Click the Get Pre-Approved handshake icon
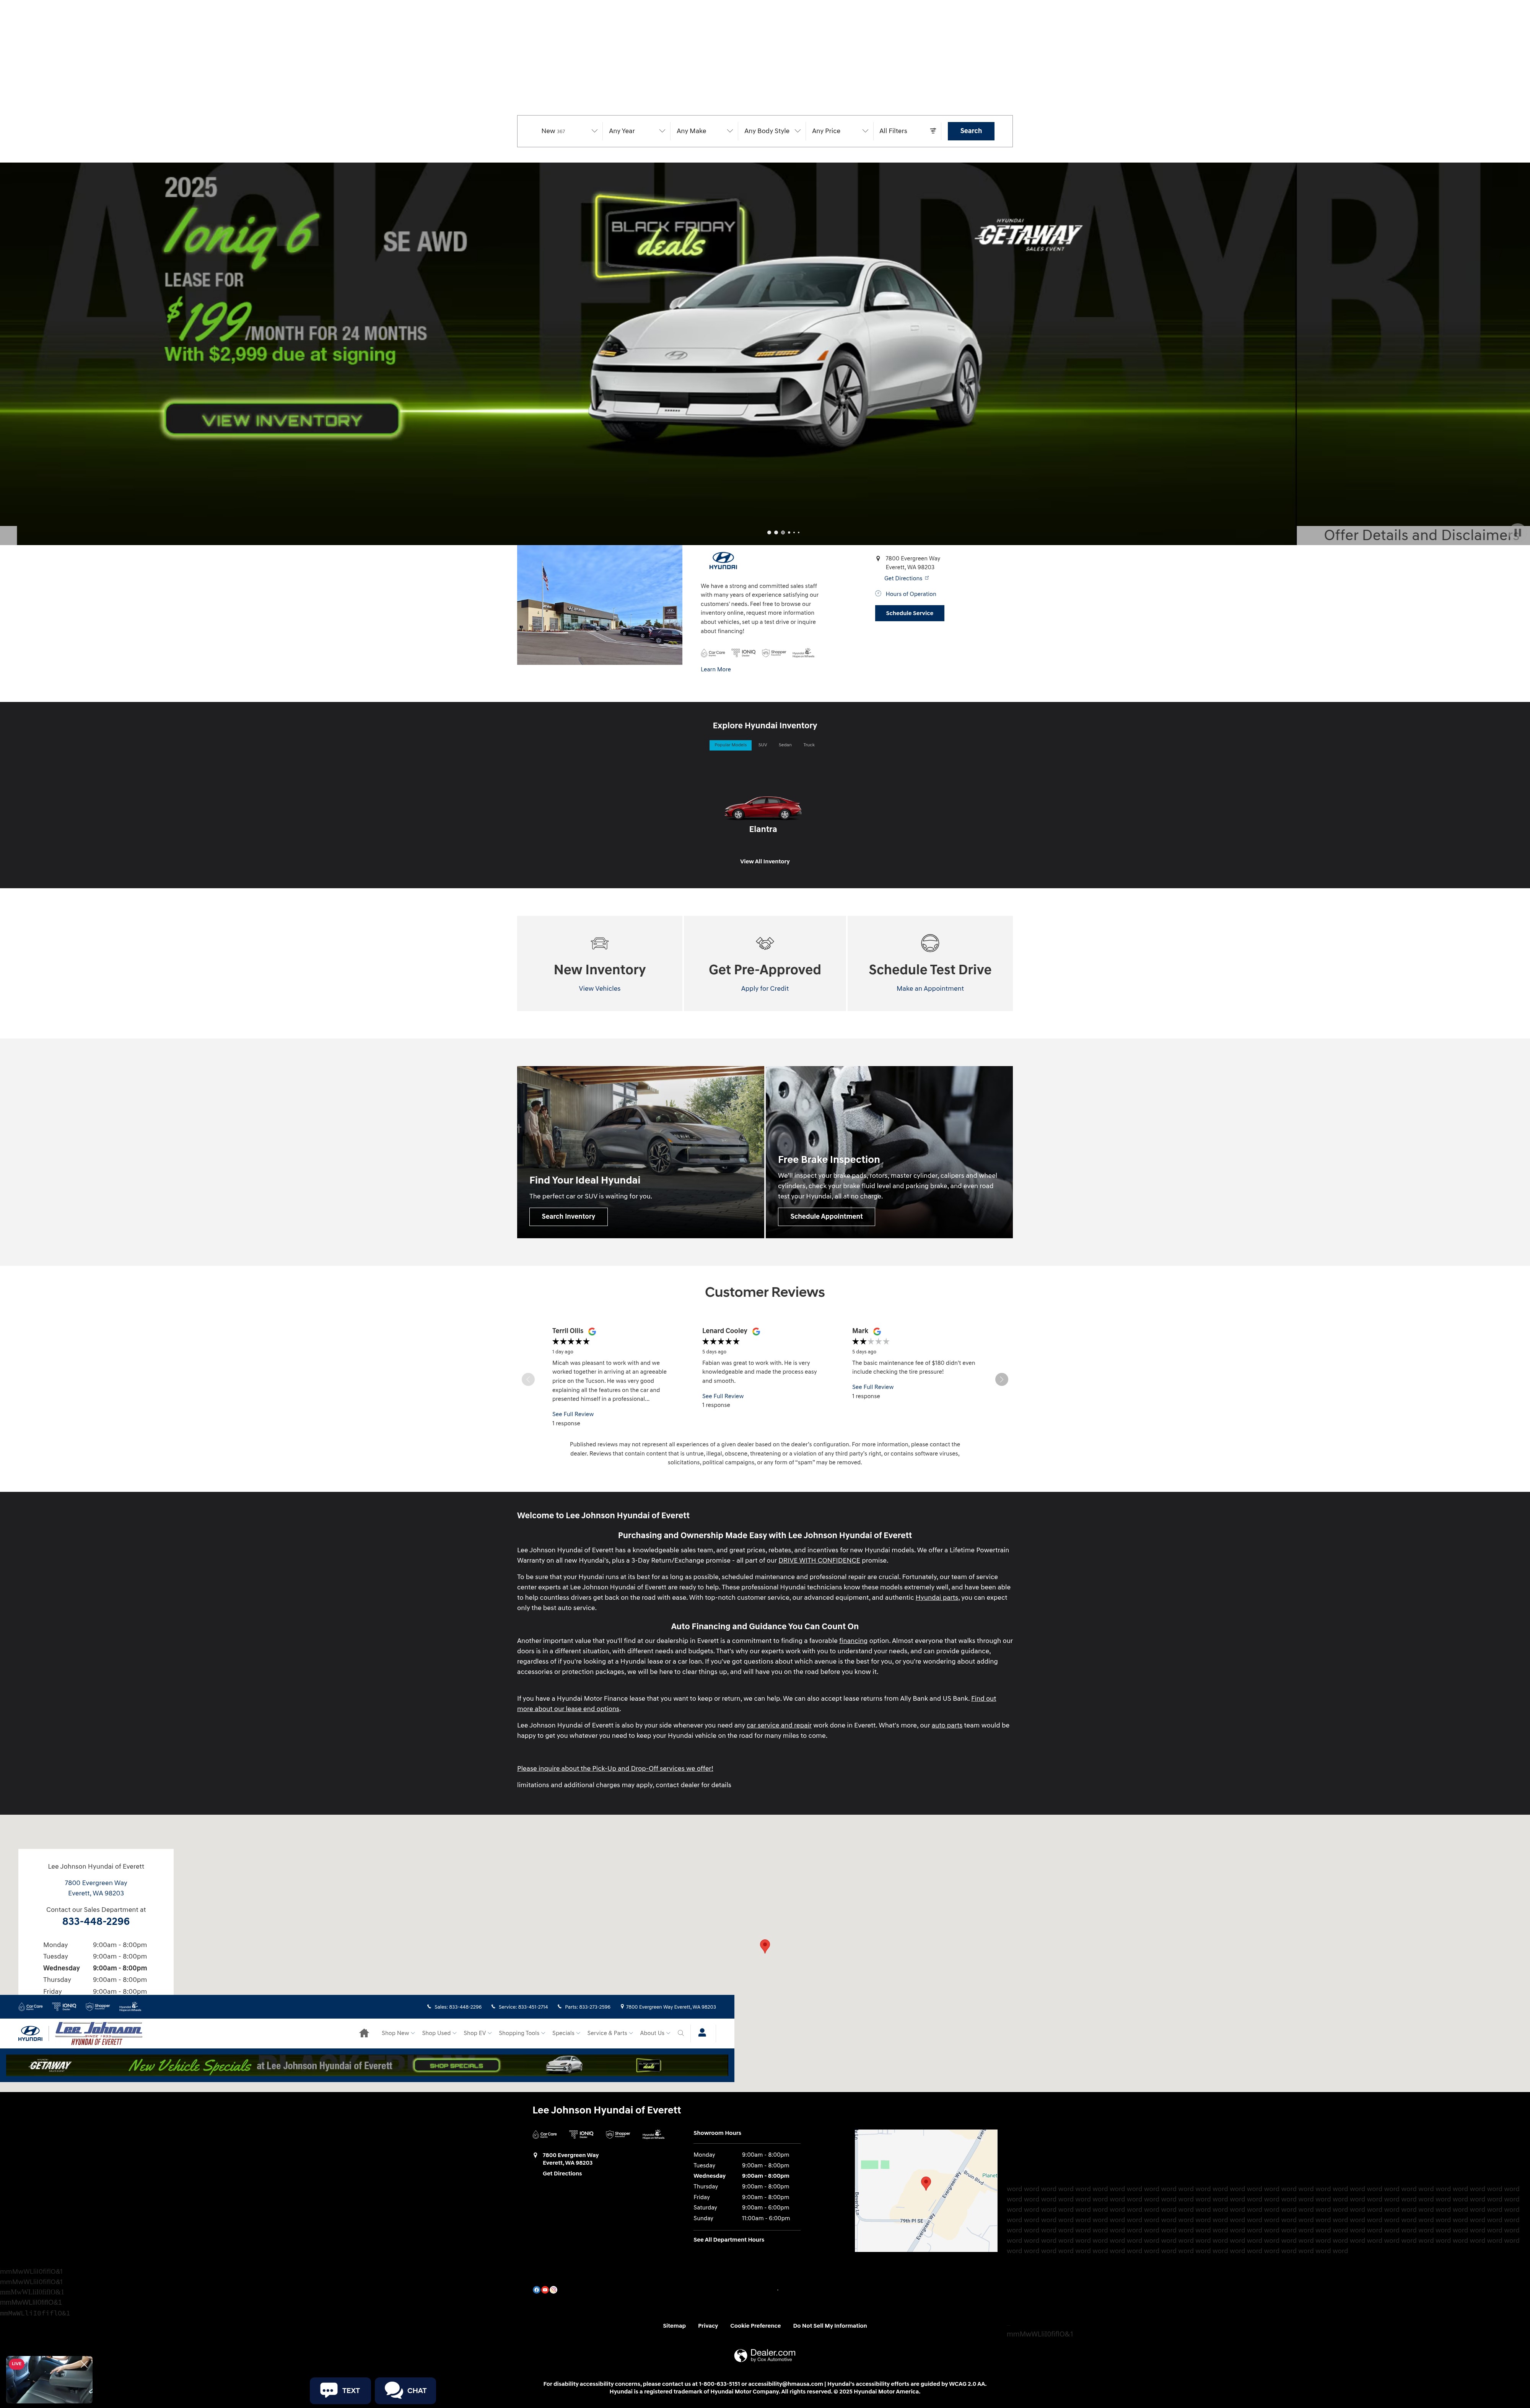Screen dimensions: 1530x2408 [x=765, y=943]
